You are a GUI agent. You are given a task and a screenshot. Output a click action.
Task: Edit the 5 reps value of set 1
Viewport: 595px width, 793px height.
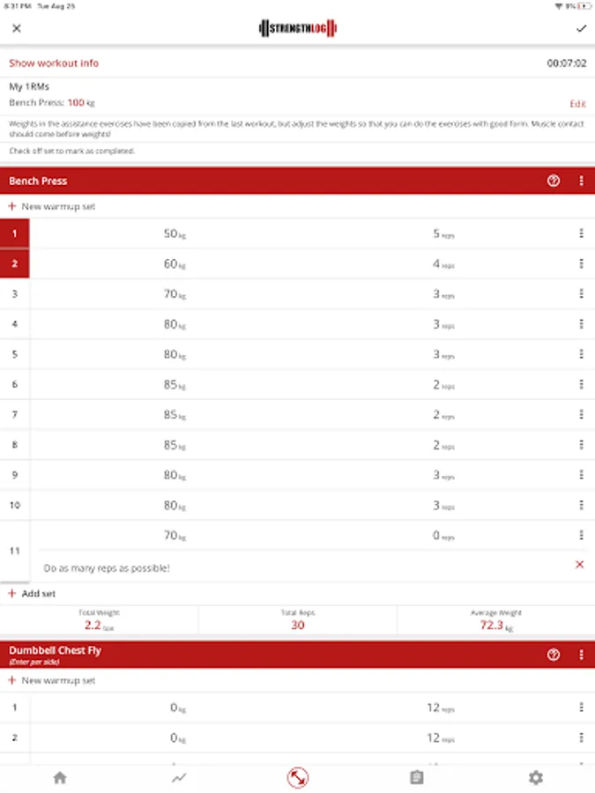coord(443,233)
